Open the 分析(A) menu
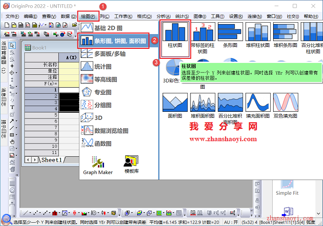 [163, 16]
